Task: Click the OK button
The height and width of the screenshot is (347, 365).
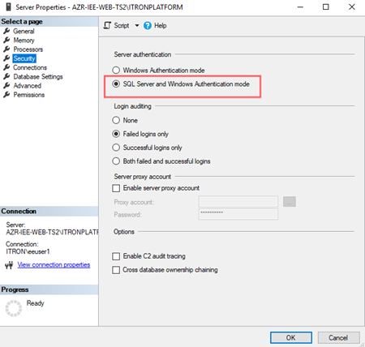Action: [x=291, y=338]
